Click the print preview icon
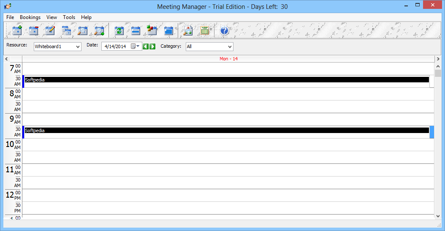The width and height of the screenshot is (445, 231). (187, 30)
